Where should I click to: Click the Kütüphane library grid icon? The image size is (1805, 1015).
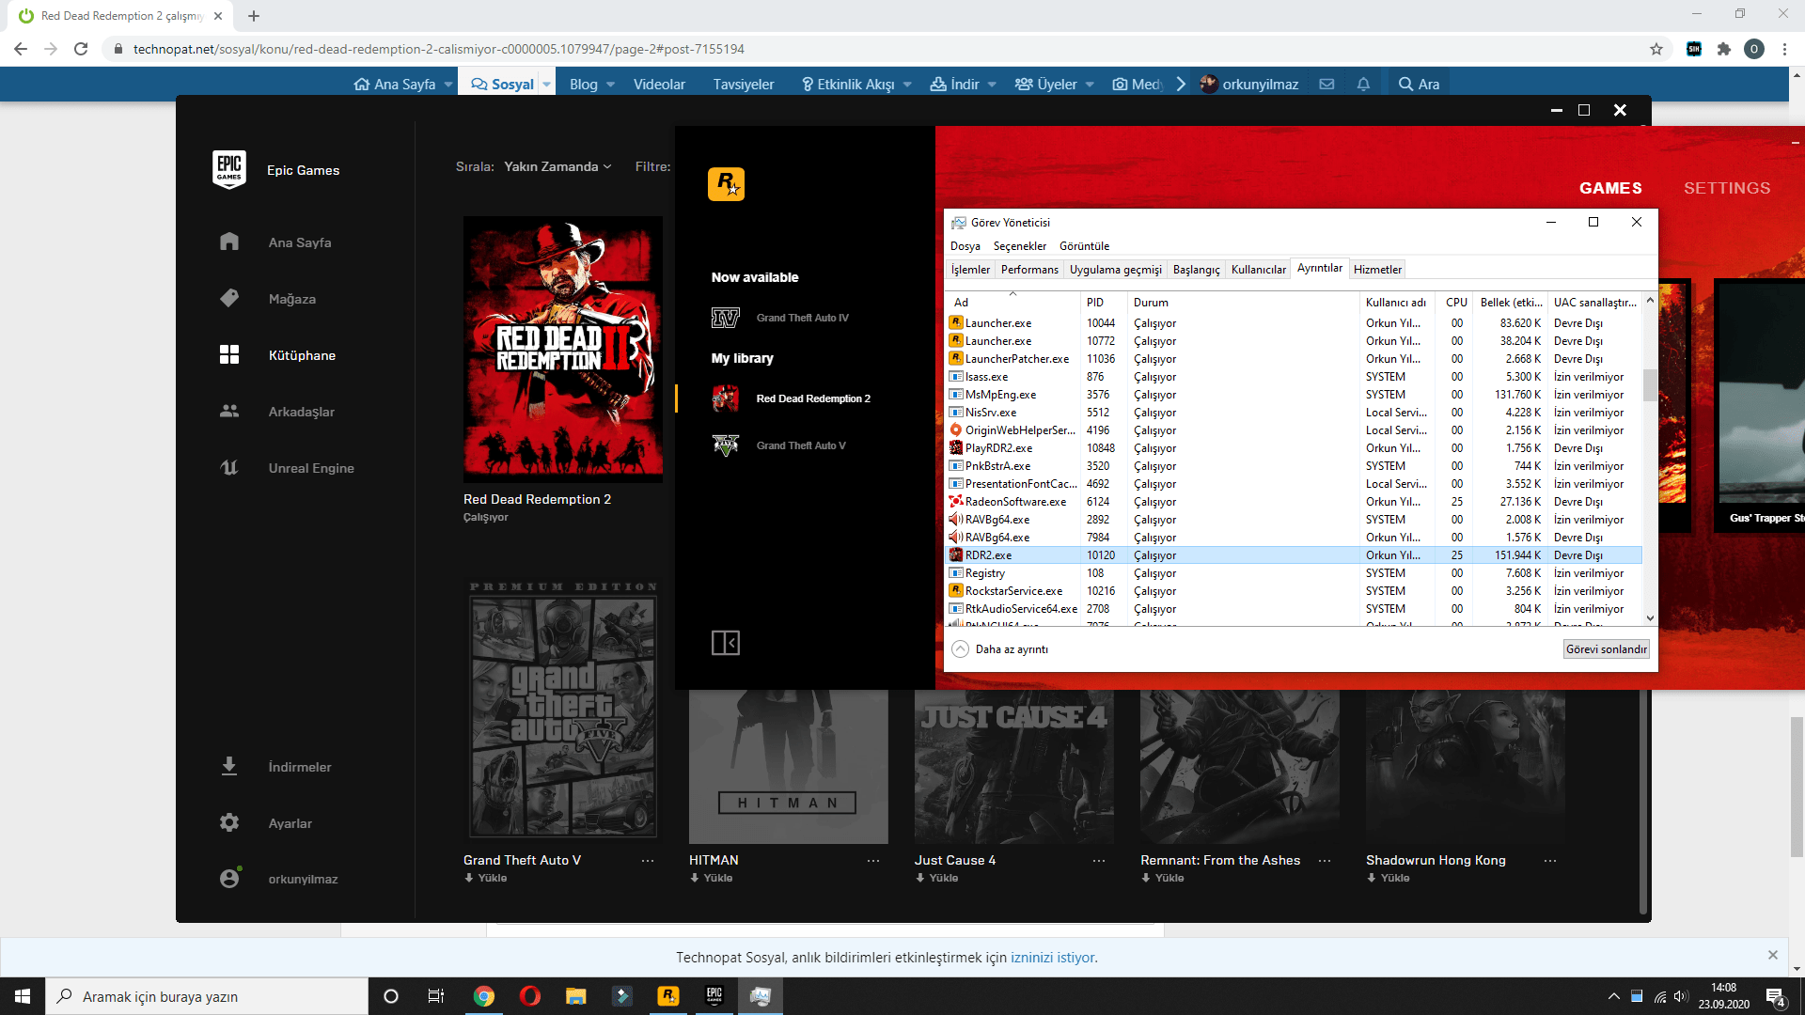[229, 354]
